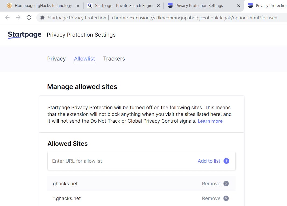Image resolution: width=287 pixels, height=206 pixels.
Task: Open the Privacy settings section
Action: coord(56,59)
